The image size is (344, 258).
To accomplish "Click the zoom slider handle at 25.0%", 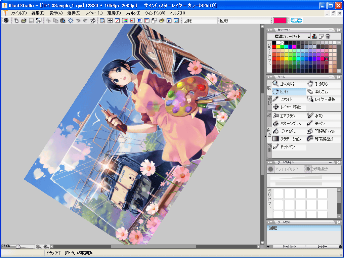I will [x=18, y=247].
